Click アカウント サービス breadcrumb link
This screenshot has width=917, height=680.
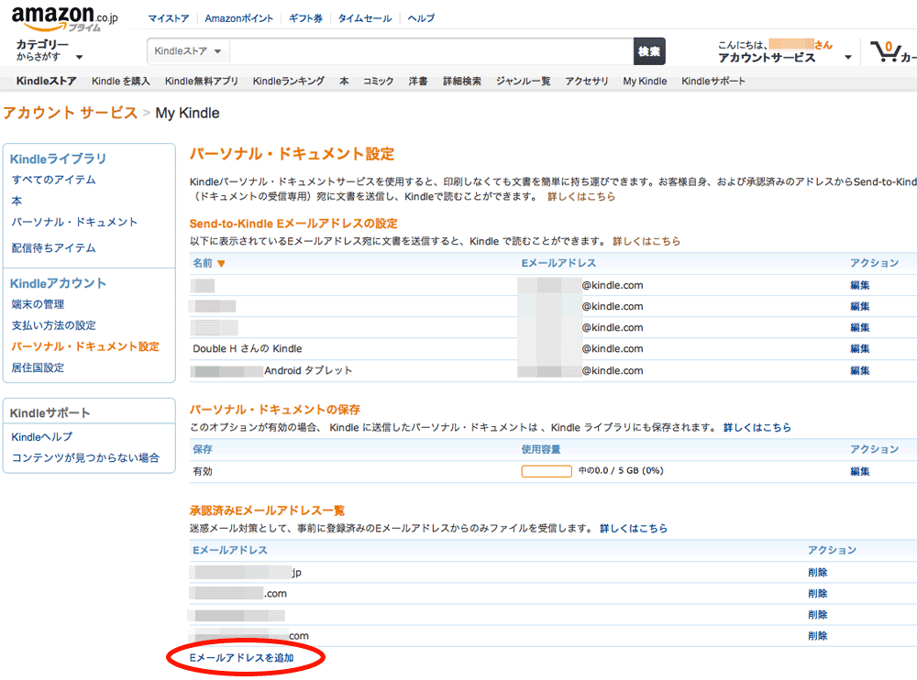[x=71, y=113]
